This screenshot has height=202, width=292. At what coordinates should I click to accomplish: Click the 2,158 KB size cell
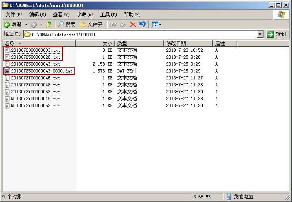click(x=102, y=64)
